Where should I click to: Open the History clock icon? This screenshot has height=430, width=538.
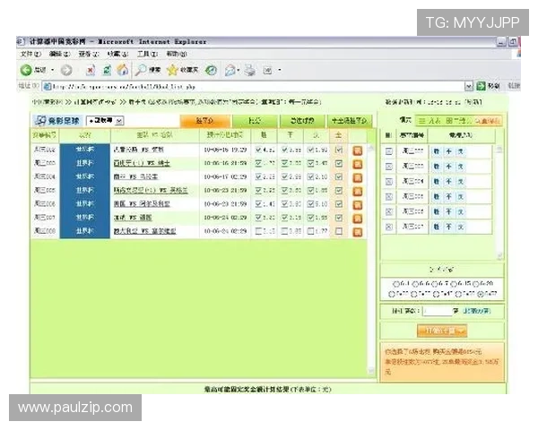point(211,70)
